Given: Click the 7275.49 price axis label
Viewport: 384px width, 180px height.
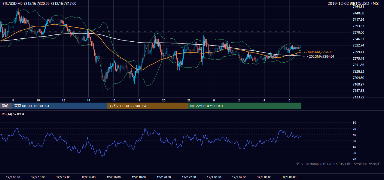Looking at the screenshot, I should [358, 58].
